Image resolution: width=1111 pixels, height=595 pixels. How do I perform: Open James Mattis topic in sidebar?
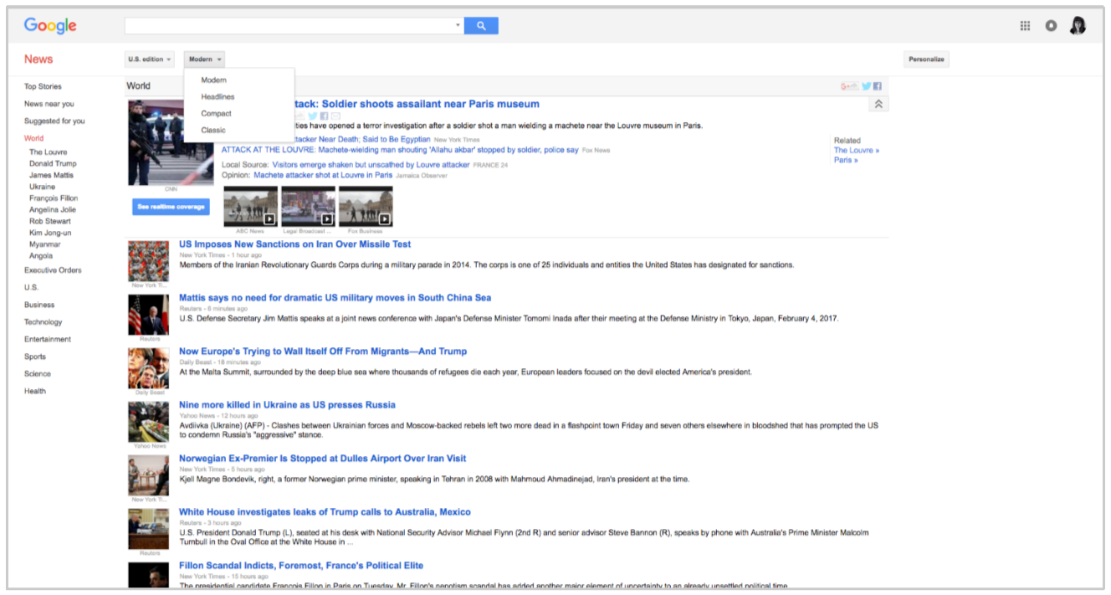51,176
